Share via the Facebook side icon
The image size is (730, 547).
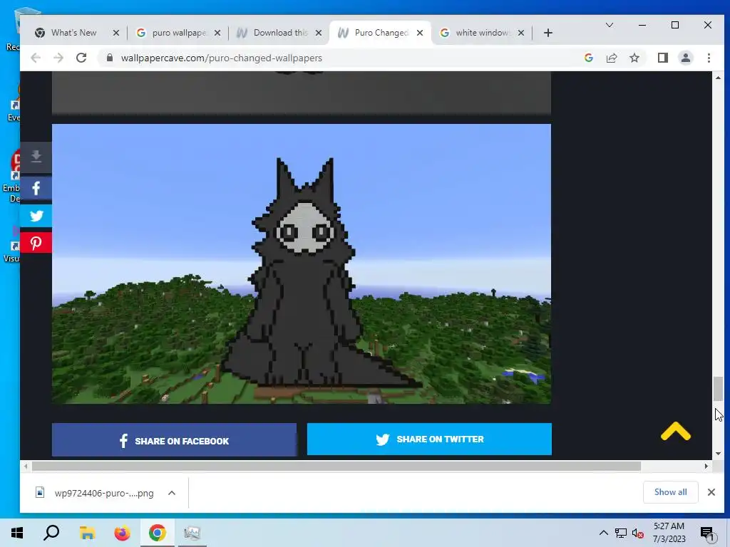point(36,188)
